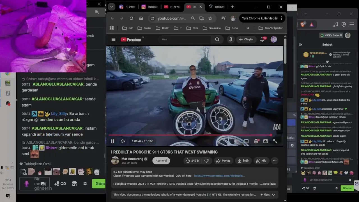Seek on the red video progress bar
The height and width of the screenshot is (202, 359).
tap(195, 135)
